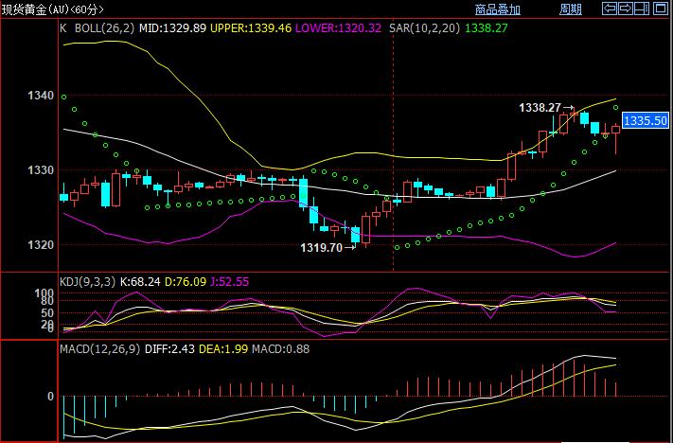The height and width of the screenshot is (443, 673).
Task: Click the low marker 1319.70 on chart
Action: 322,248
